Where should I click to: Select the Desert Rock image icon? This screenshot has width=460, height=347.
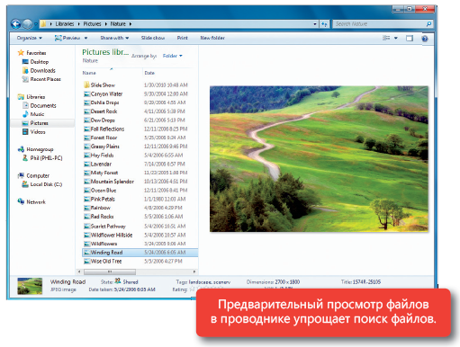point(86,111)
